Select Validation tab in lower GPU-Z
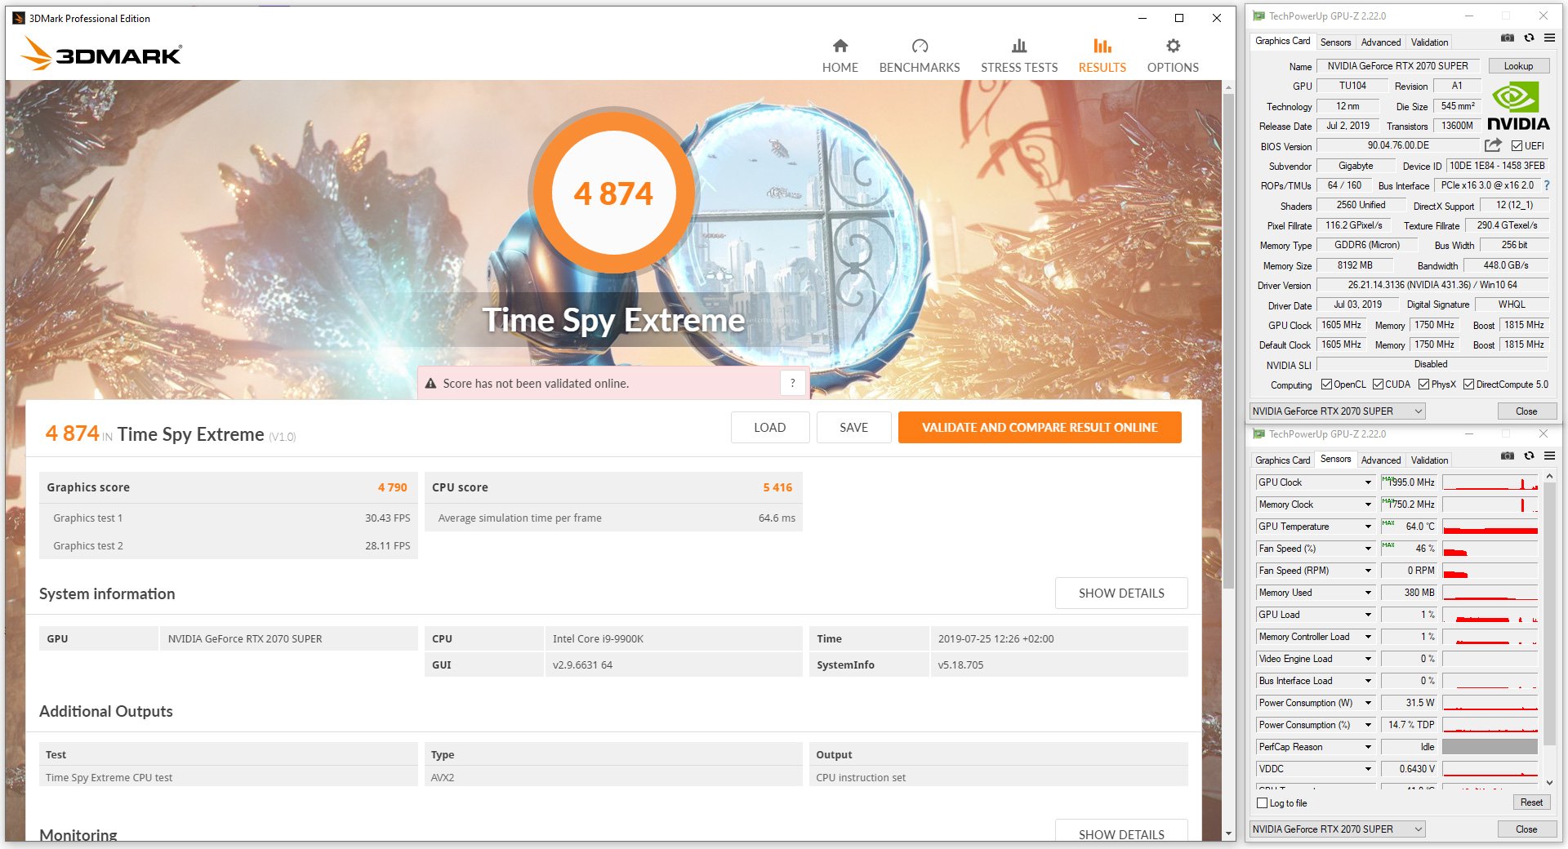Screen dimensions: 1568x849 1429,460
